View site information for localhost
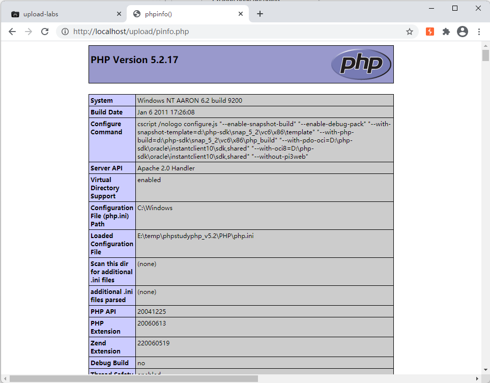 pos(65,32)
